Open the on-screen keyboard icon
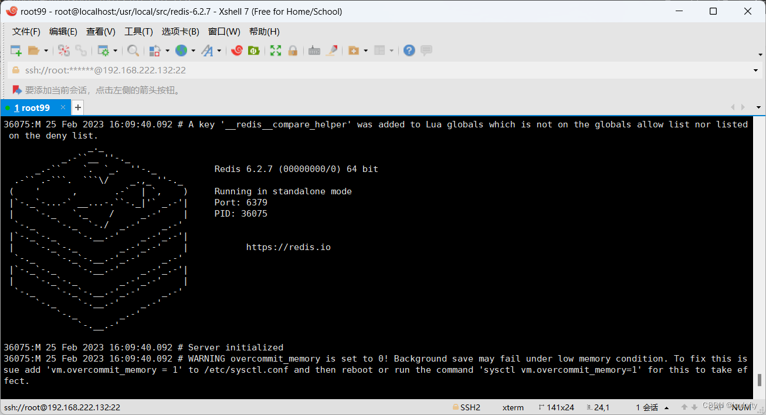The width and height of the screenshot is (766, 415). (314, 51)
